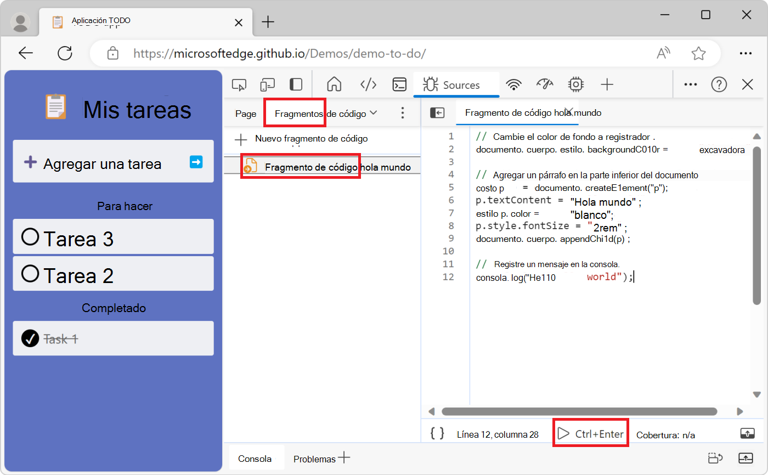Toggle device emulation mode
The image size is (768, 475).
[267, 84]
